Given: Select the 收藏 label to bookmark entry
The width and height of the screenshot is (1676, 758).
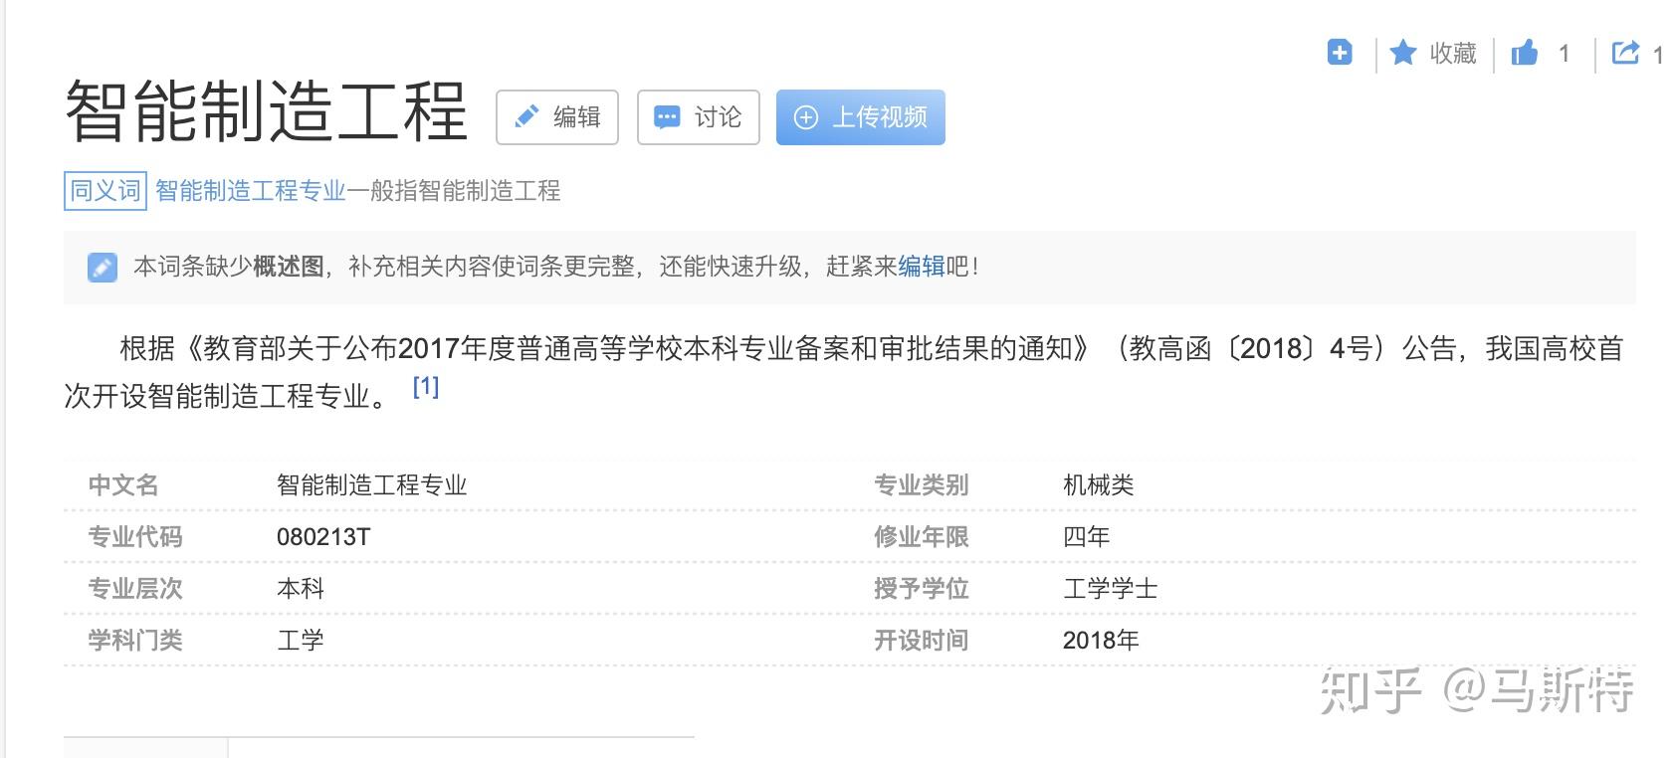Looking at the screenshot, I should 1453,53.
